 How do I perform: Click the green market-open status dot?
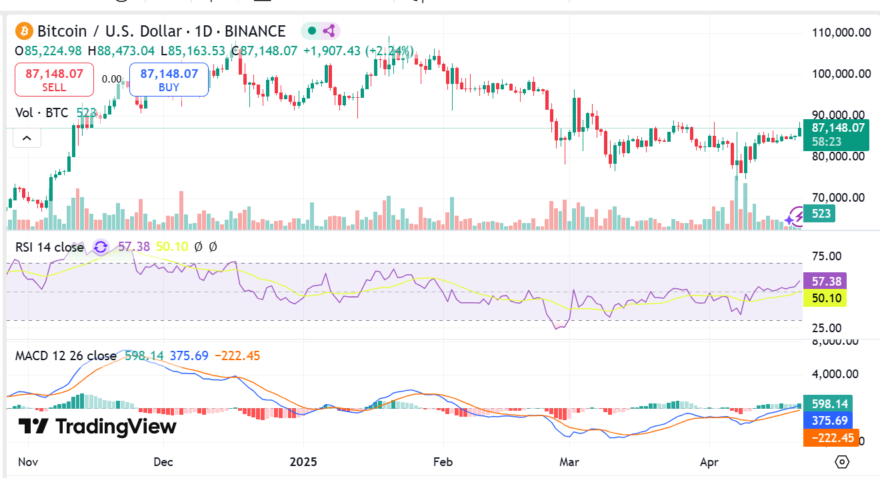click(x=311, y=31)
